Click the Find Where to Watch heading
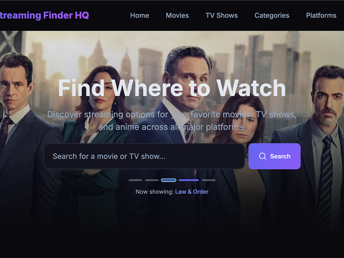This screenshot has width=344, height=258. (172, 88)
